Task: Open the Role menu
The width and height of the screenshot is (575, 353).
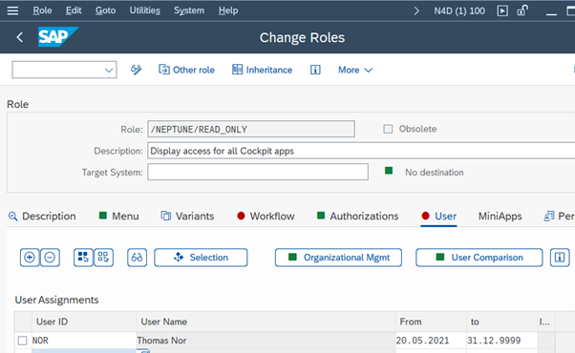Action: pos(42,10)
